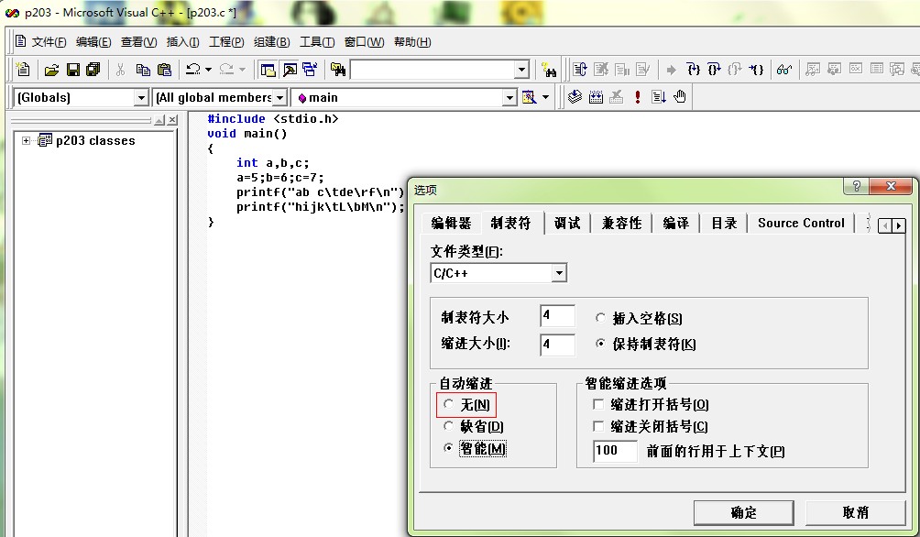Open the main function dropdown
This screenshot has height=537, width=920.
point(509,97)
